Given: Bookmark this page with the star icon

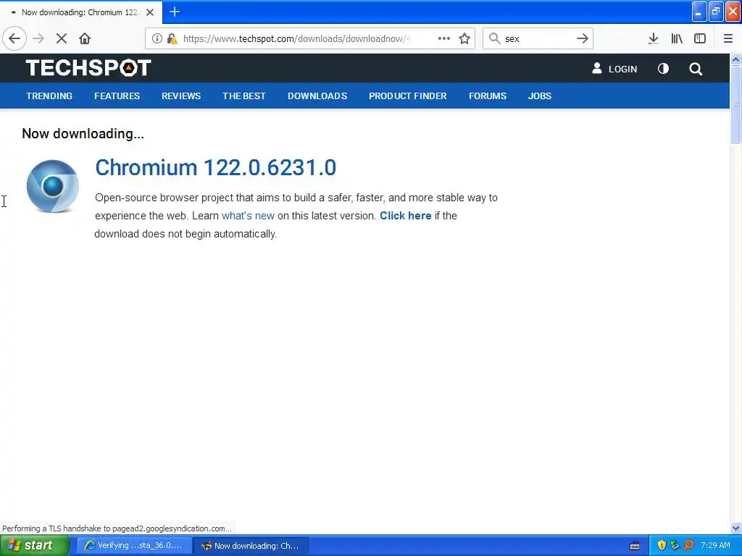Looking at the screenshot, I should [464, 38].
